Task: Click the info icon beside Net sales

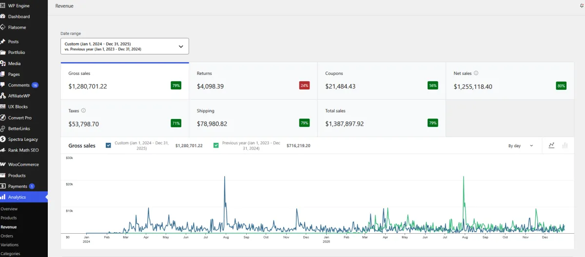Action: point(476,73)
